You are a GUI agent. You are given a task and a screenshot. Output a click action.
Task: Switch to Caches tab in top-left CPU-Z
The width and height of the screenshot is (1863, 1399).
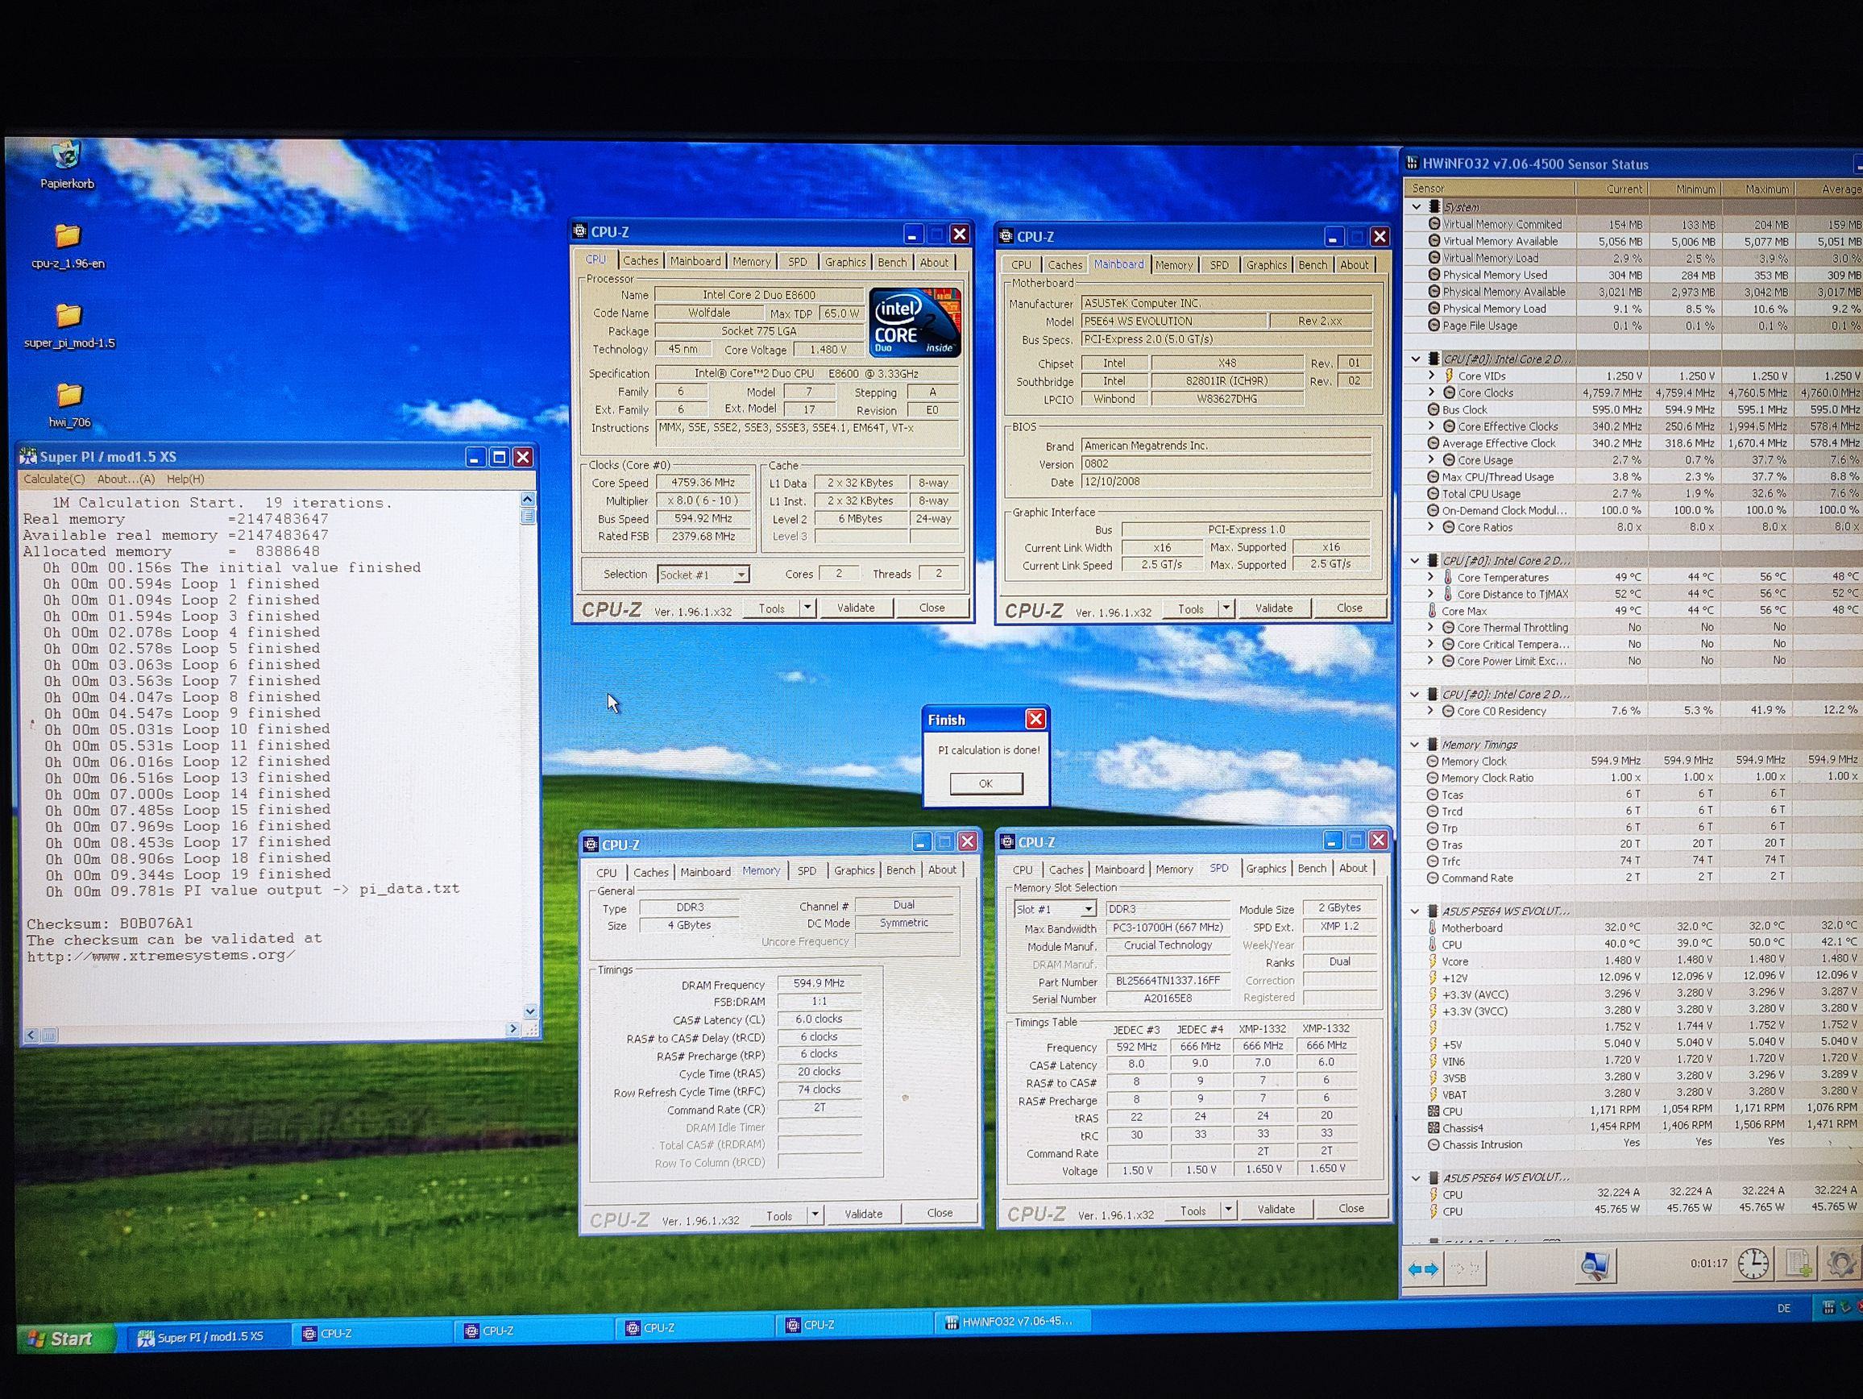[x=640, y=261]
